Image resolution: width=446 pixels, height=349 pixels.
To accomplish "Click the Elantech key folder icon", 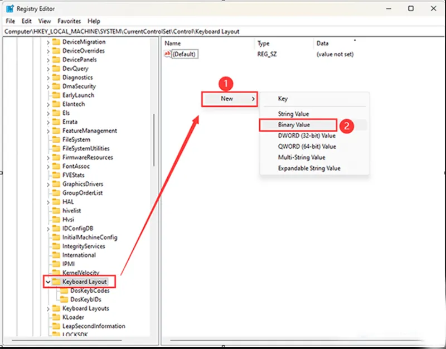I will 56,104.
